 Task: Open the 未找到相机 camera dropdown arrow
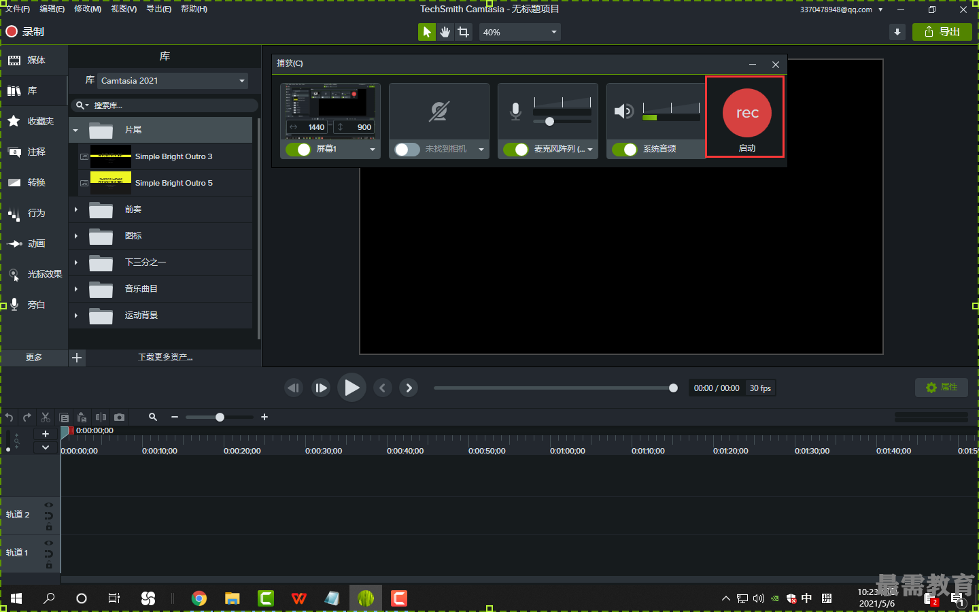481,149
